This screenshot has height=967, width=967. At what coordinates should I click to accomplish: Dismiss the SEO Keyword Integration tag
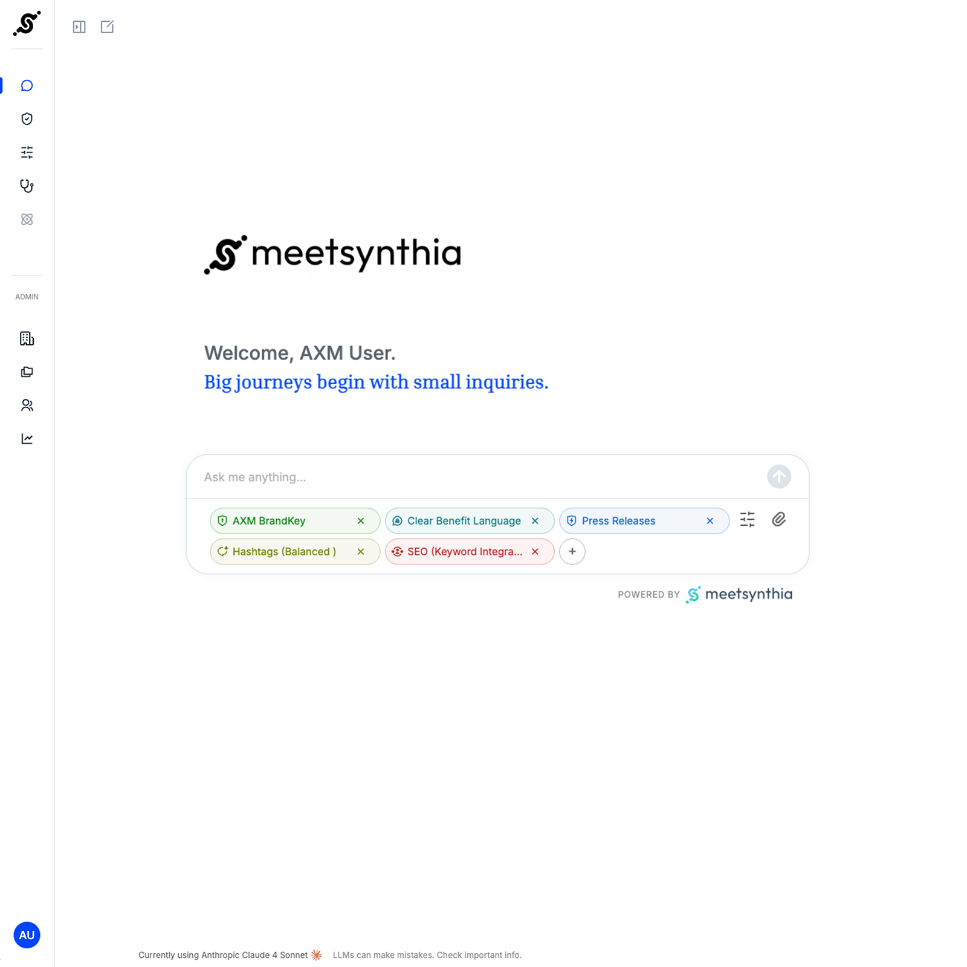point(535,551)
